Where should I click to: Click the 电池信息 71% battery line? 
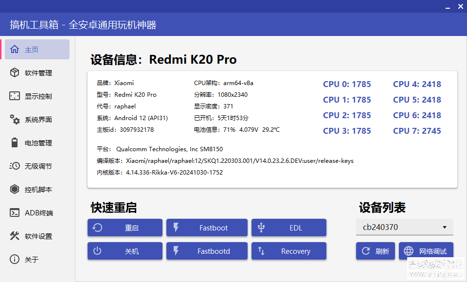coord(237,129)
